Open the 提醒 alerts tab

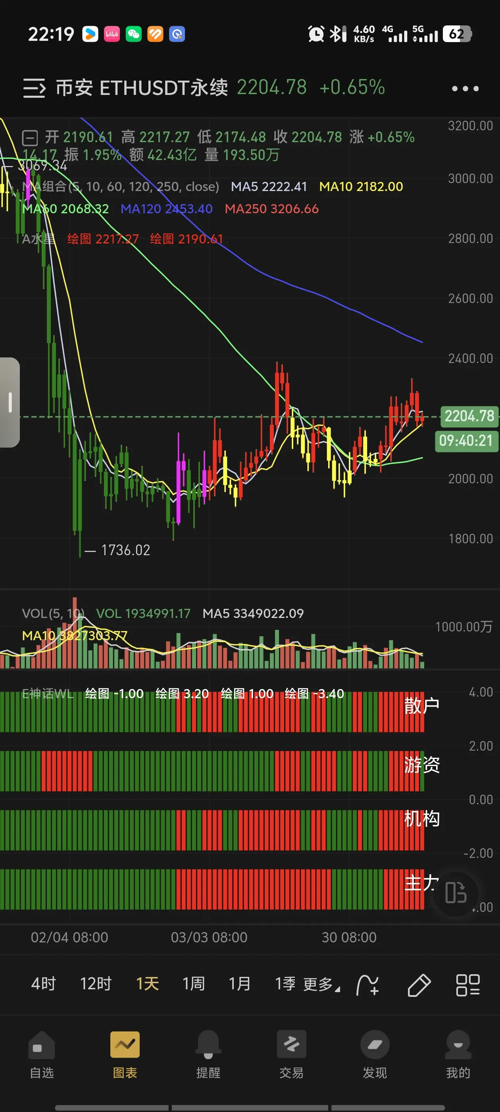point(208,1054)
